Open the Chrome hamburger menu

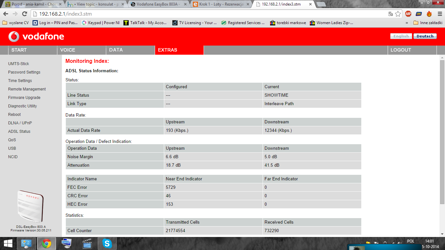tap(439, 14)
